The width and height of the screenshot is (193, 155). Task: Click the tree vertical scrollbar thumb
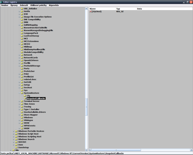coord(86,107)
